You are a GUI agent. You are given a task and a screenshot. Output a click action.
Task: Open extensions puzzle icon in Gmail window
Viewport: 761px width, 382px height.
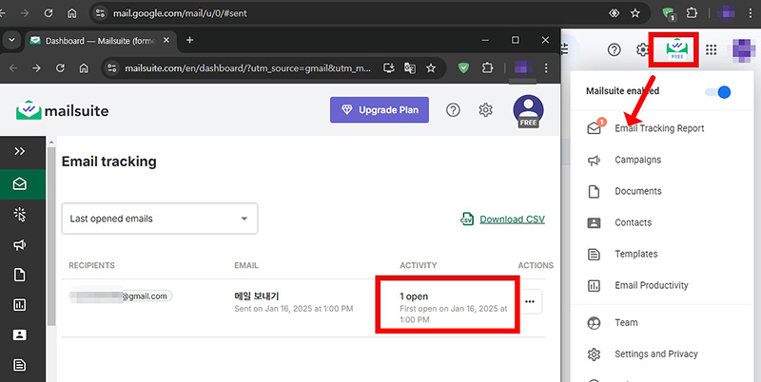coord(693,13)
